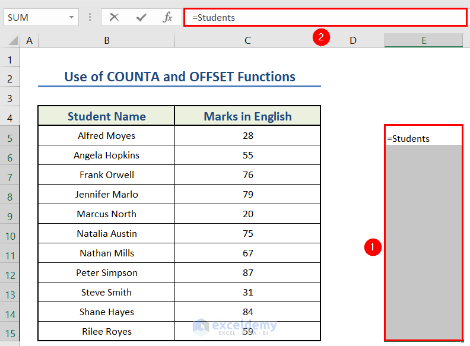Click the Marks in English header cell
Image resolution: width=470 pixels, height=346 pixels.
coord(247,116)
